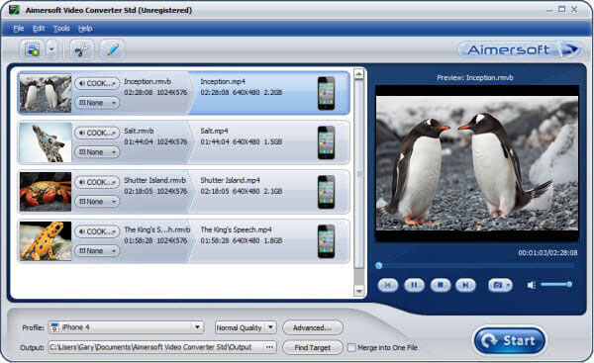
Task: Click the Aimersoft logo button
Action: click(520, 49)
